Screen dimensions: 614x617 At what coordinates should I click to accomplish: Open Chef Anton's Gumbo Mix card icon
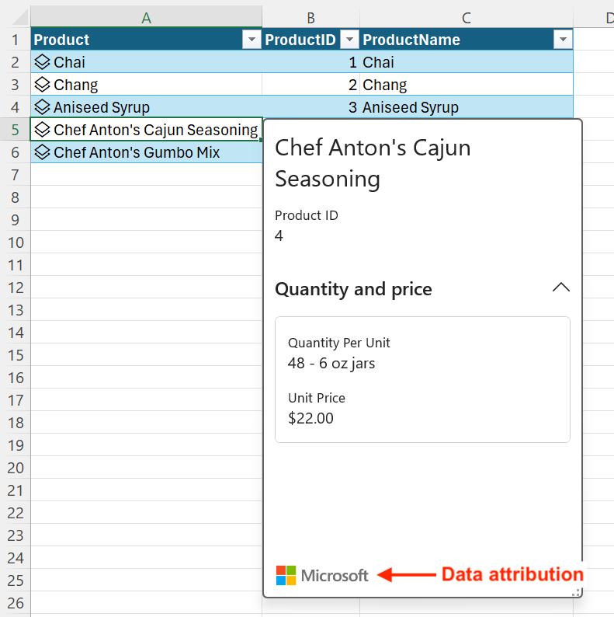tap(42, 152)
